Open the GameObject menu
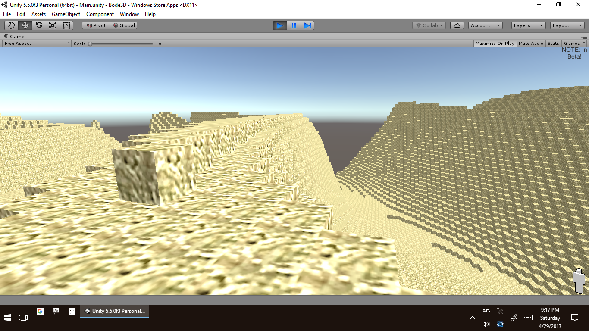The height and width of the screenshot is (331, 589). tap(66, 14)
